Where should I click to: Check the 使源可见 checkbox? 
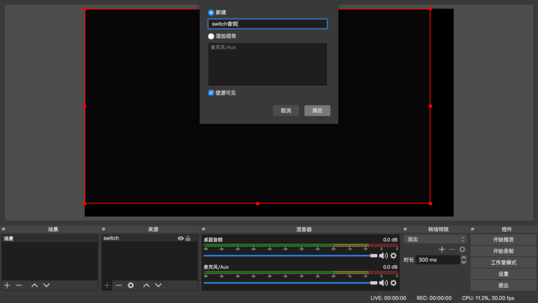pos(211,93)
